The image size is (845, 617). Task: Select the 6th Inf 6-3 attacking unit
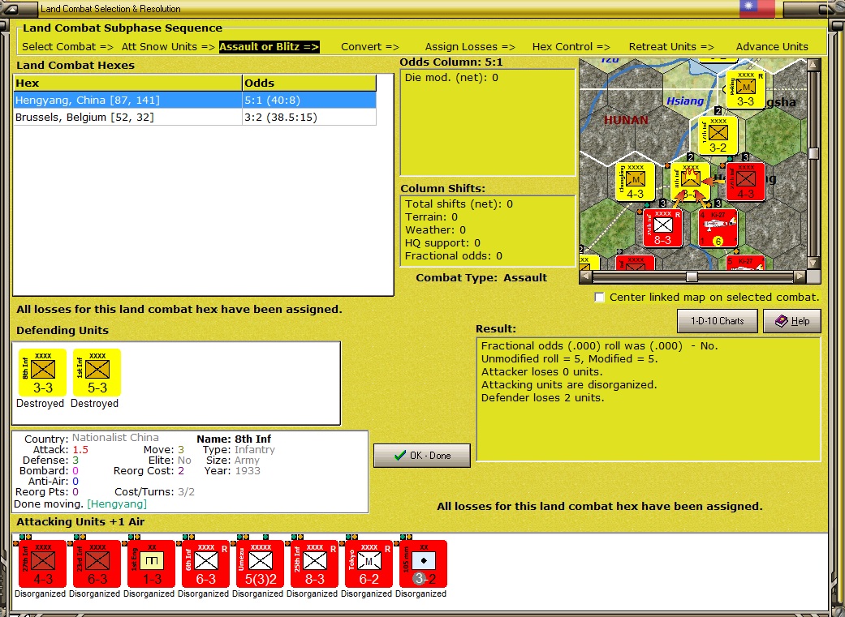click(206, 563)
